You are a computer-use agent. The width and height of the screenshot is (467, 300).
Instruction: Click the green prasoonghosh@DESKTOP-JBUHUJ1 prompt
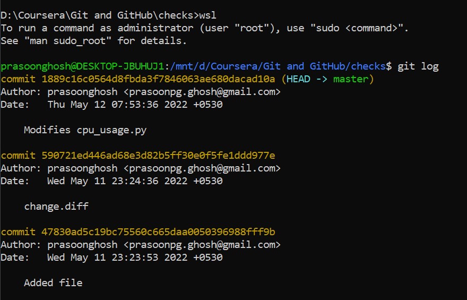tap(82, 66)
